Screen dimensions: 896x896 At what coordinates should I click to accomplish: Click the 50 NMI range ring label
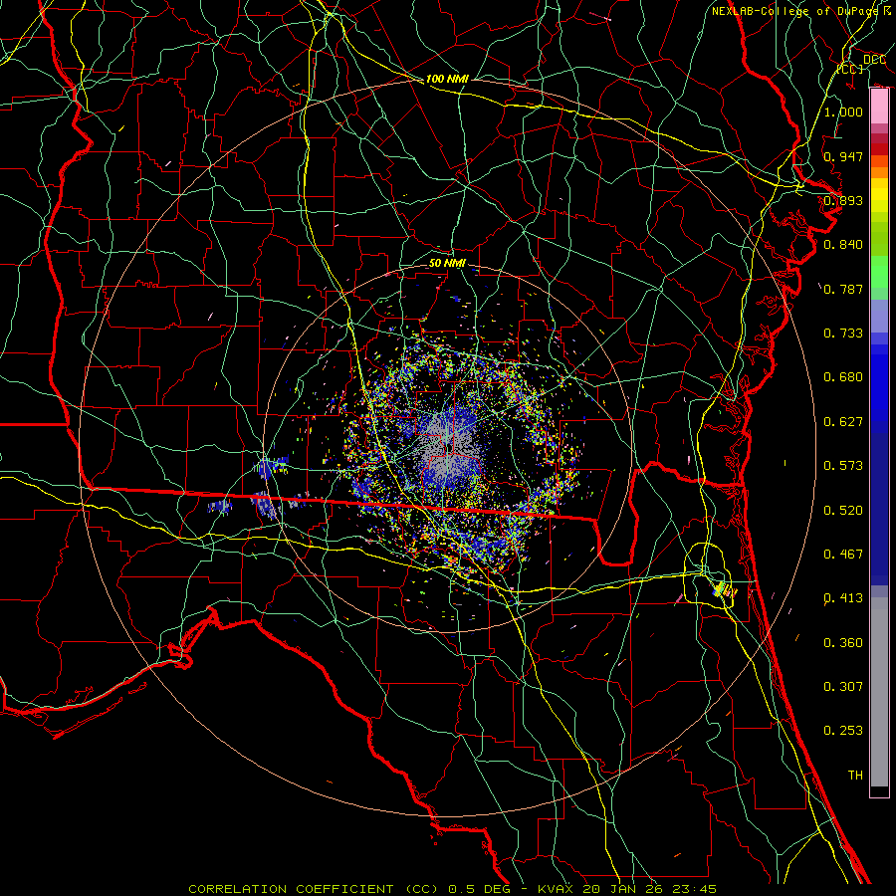click(447, 263)
